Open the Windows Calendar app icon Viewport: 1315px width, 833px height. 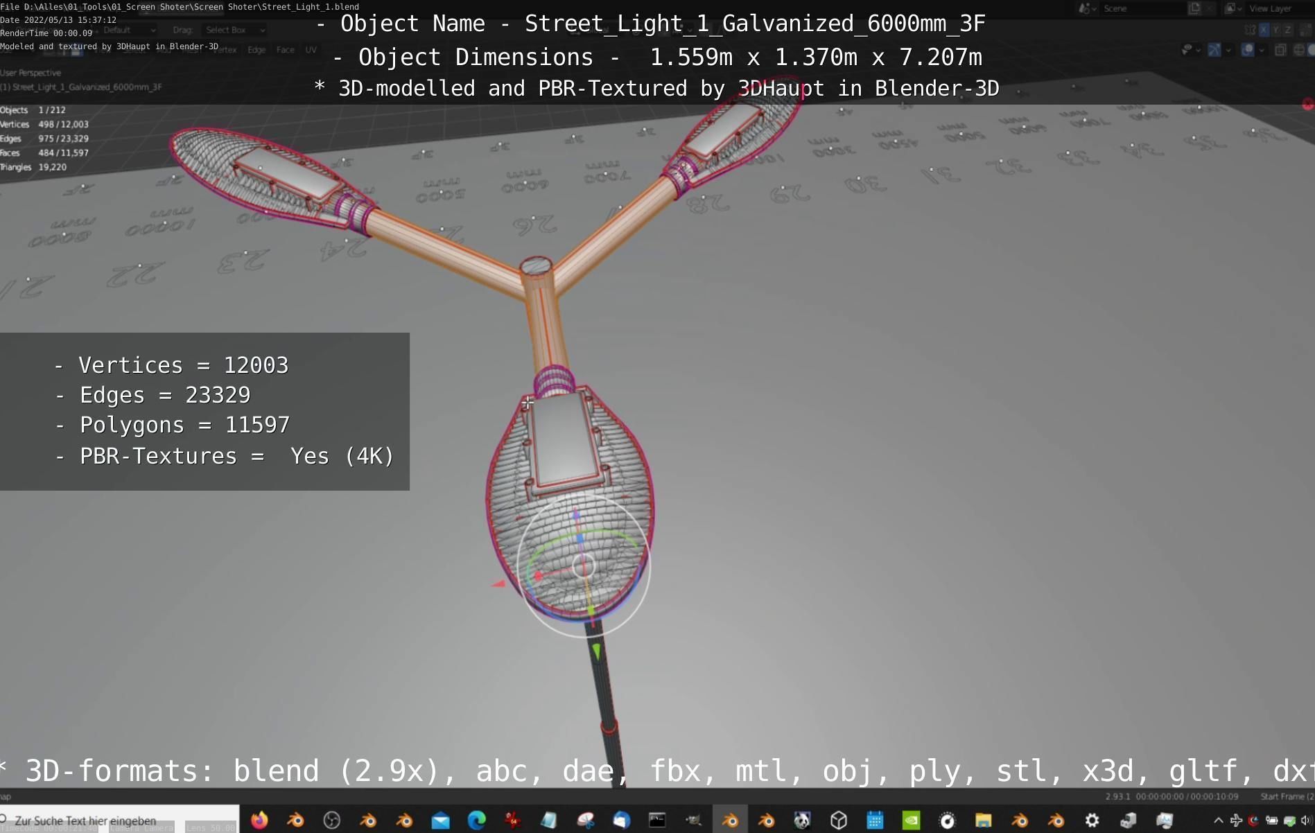(x=875, y=821)
